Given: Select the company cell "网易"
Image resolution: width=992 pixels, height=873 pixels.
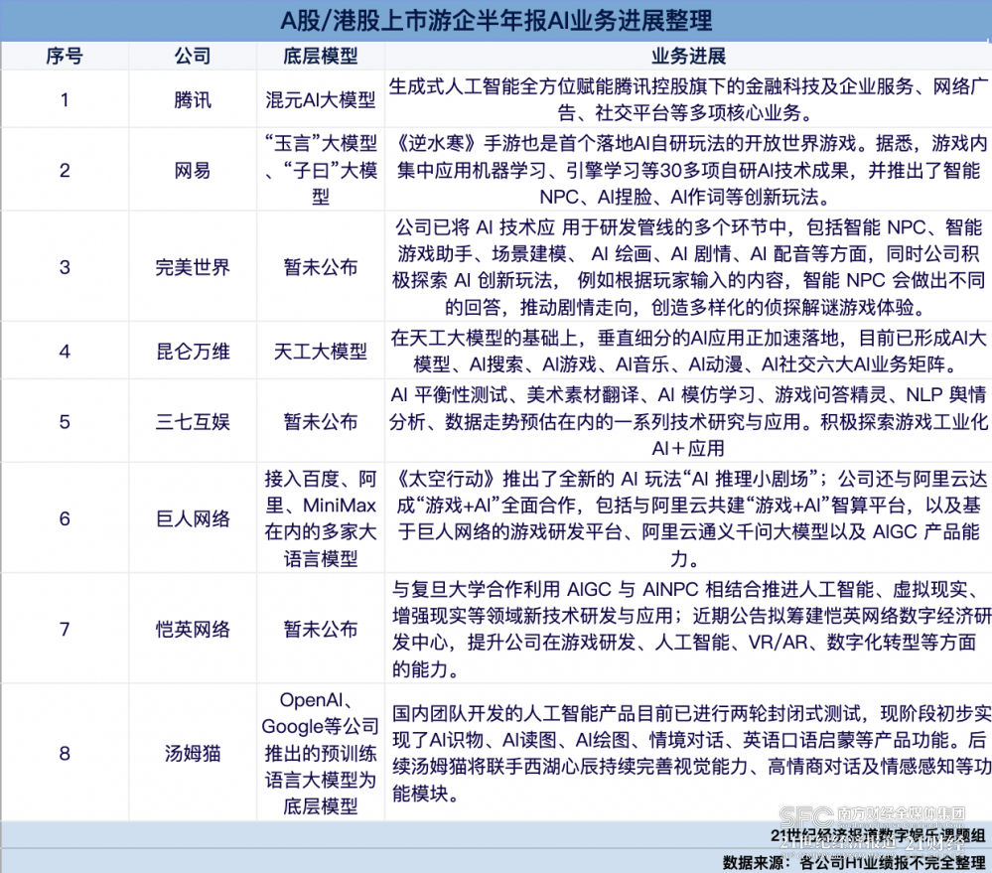Looking at the screenshot, I should [x=193, y=170].
